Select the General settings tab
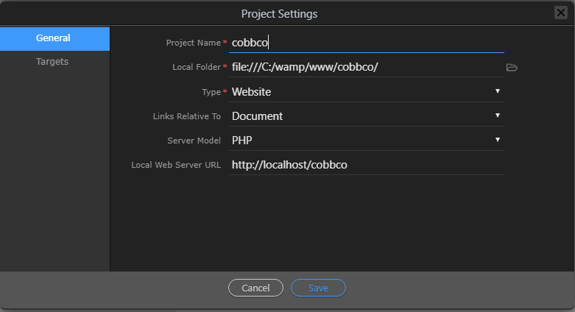 54,38
